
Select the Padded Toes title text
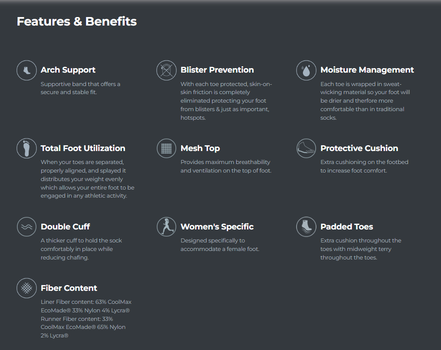tap(347, 227)
